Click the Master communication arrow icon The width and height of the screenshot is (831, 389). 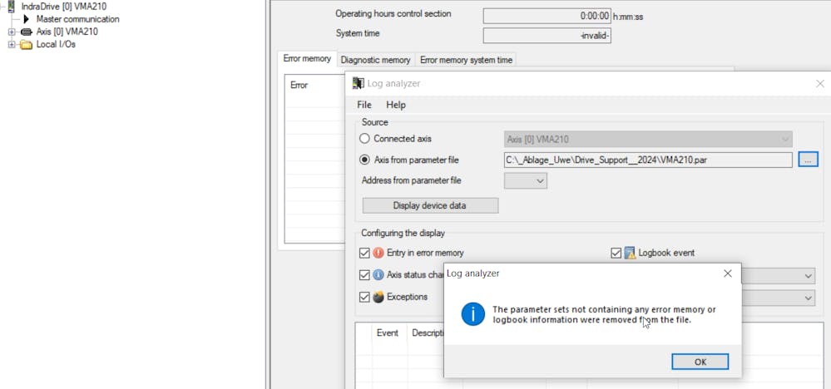[x=27, y=19]
